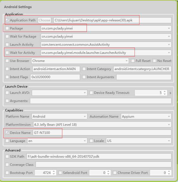Edit the Device Name GT-N7100 field
Screen dimensions: 178x182
click(102, 133)
